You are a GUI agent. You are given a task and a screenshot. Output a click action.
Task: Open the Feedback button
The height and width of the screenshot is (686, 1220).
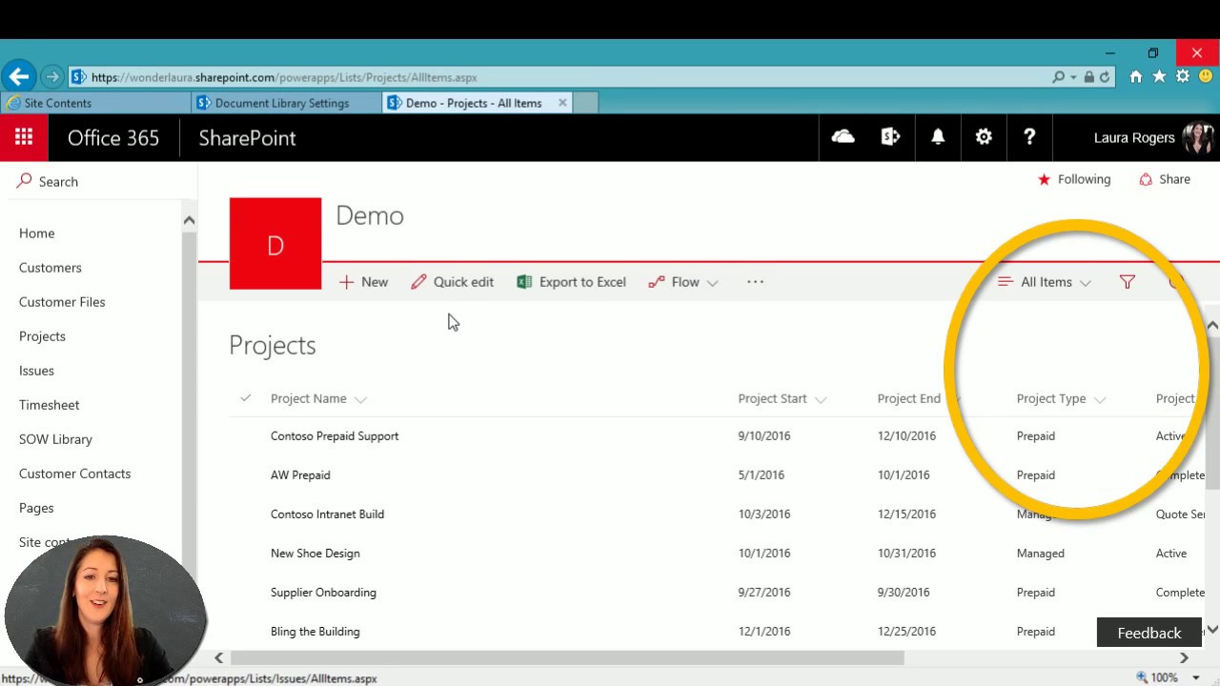[1149, 633]
